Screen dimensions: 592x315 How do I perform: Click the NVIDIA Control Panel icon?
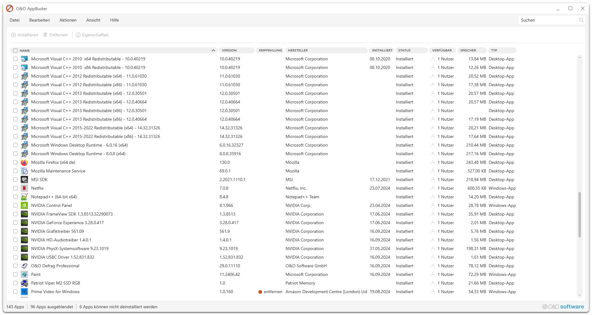coord(24,205)
